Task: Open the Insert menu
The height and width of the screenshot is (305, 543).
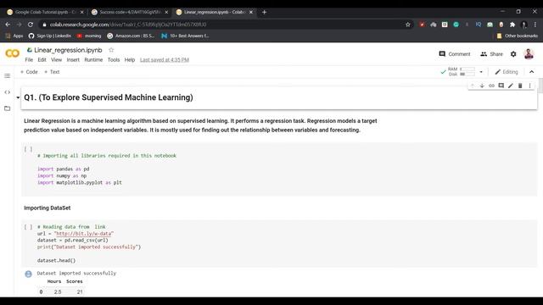Action: [x=73, y=60]
